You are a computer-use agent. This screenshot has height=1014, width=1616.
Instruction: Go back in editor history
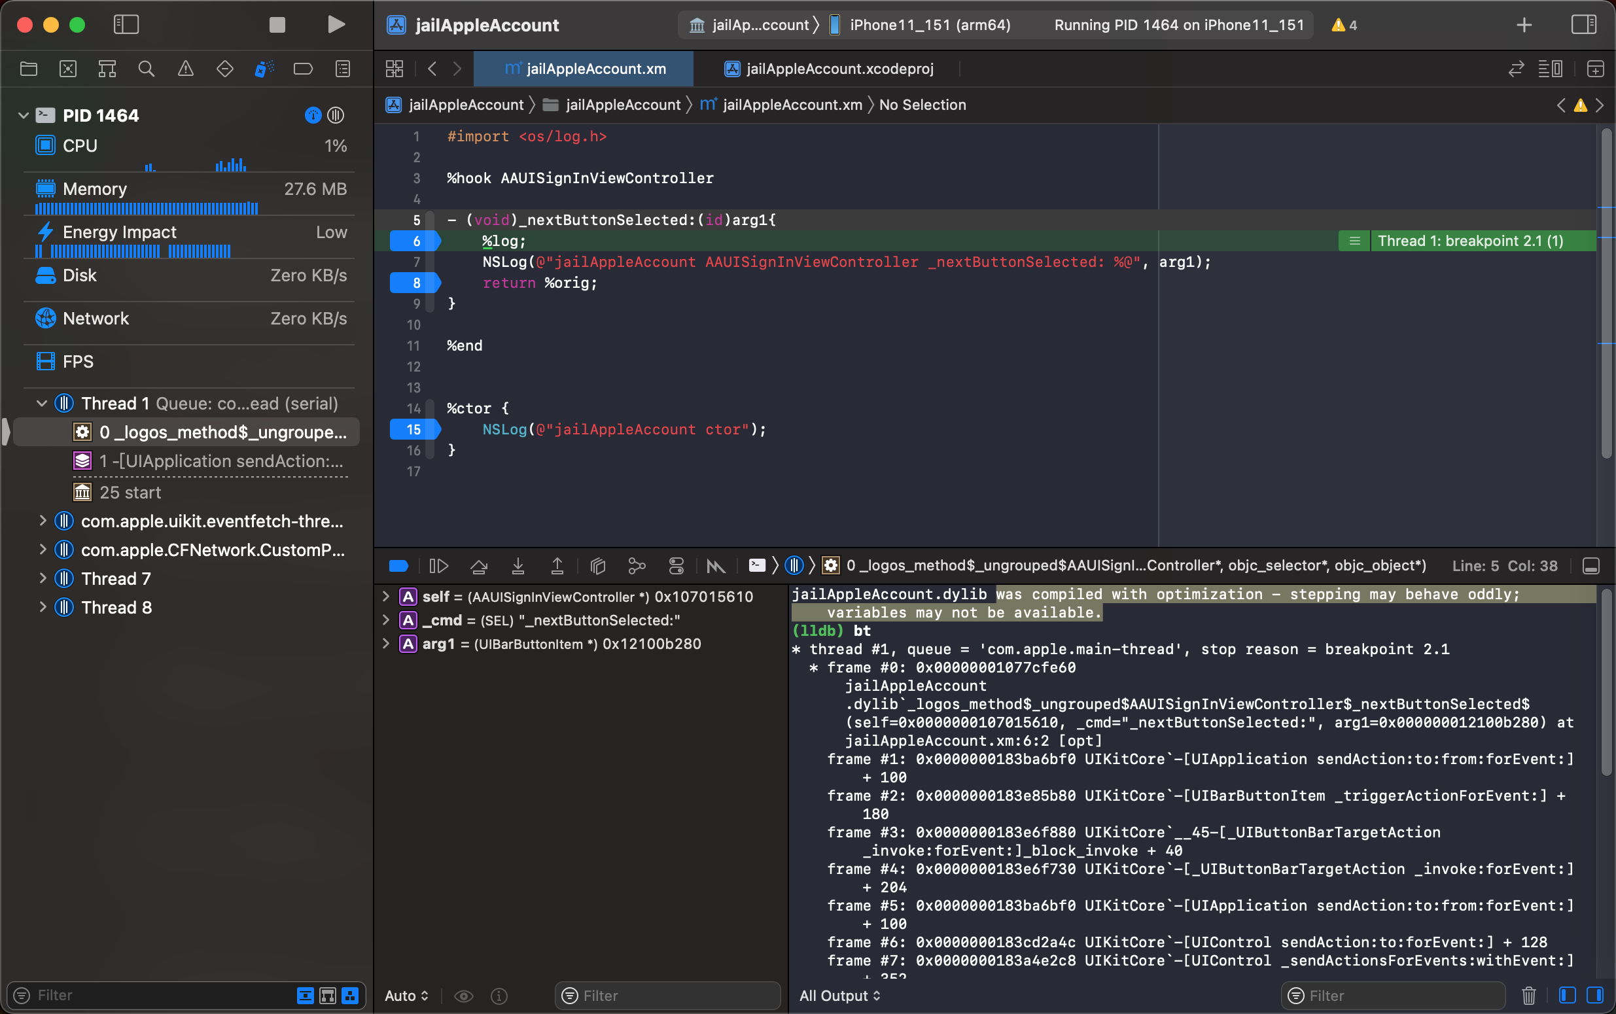[x=432, y=69]
